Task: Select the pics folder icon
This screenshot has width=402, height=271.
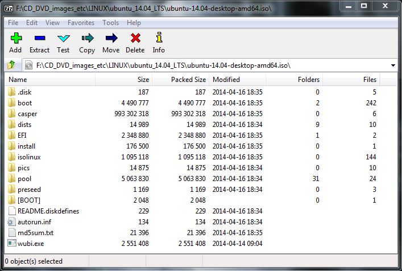Action: [x=11, y=167]
